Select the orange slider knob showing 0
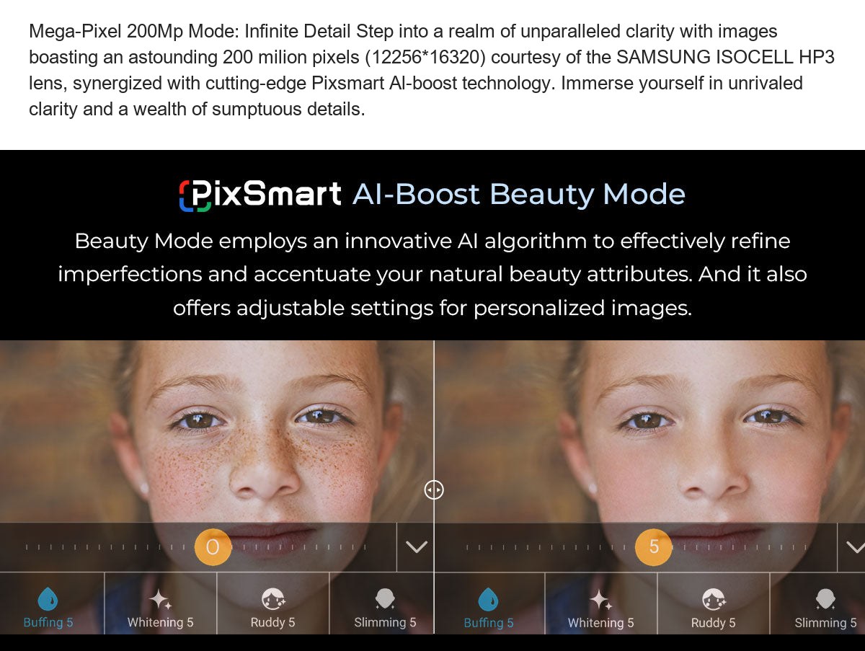The width and height of the screenshot is (865, 651). pos(213,547)
